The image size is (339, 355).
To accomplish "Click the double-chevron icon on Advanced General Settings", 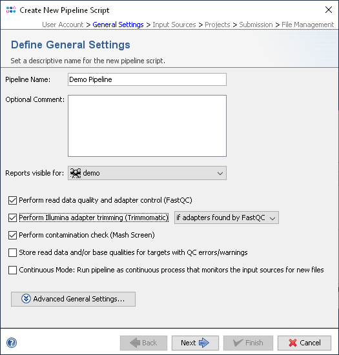I will point(26,299).
